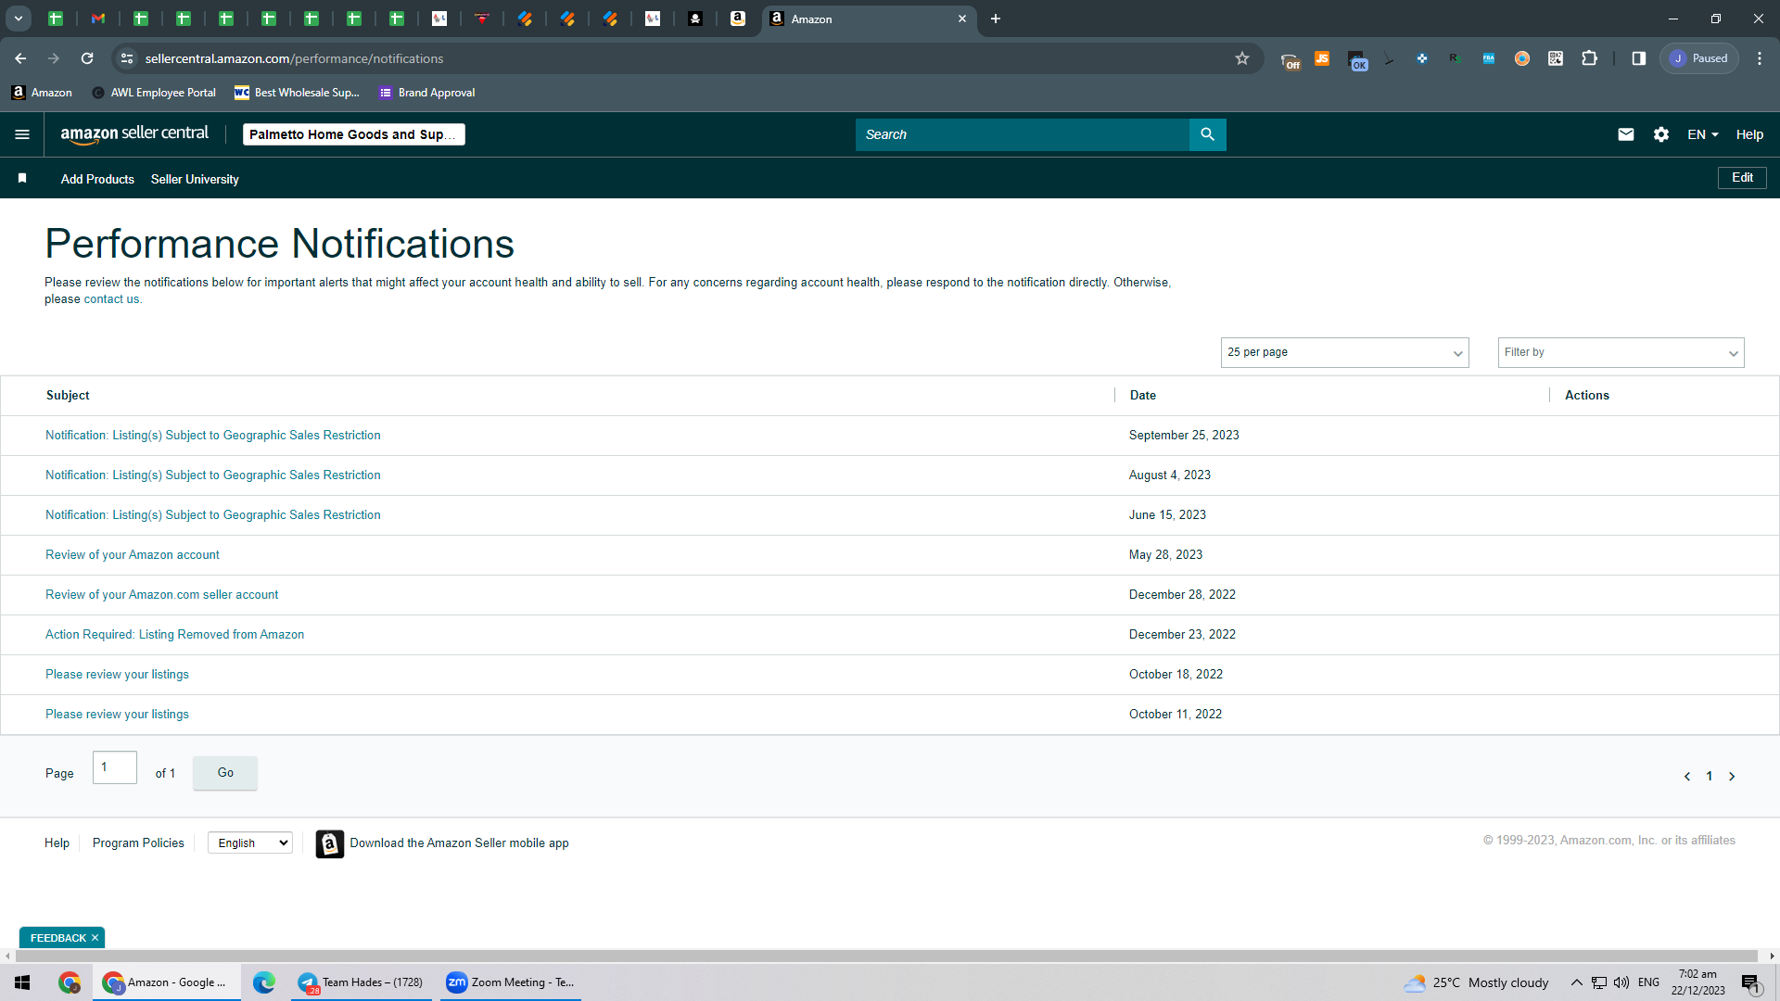This screenshot has height=1001, width=1780.
Task: Click the Subject column header
Action: pos(68,395)
